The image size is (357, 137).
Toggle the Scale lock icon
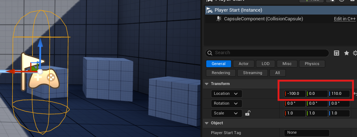tap(248, 113)
